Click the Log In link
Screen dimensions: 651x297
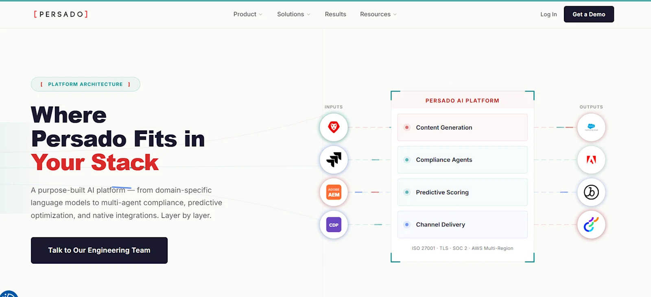pyautogui.click(x=548, y=14)
